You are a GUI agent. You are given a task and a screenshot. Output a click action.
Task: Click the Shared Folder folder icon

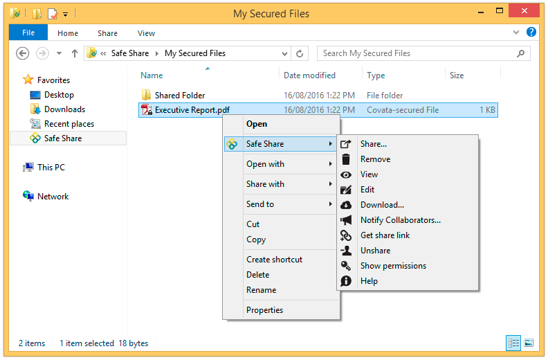click(x=146, y=95)
